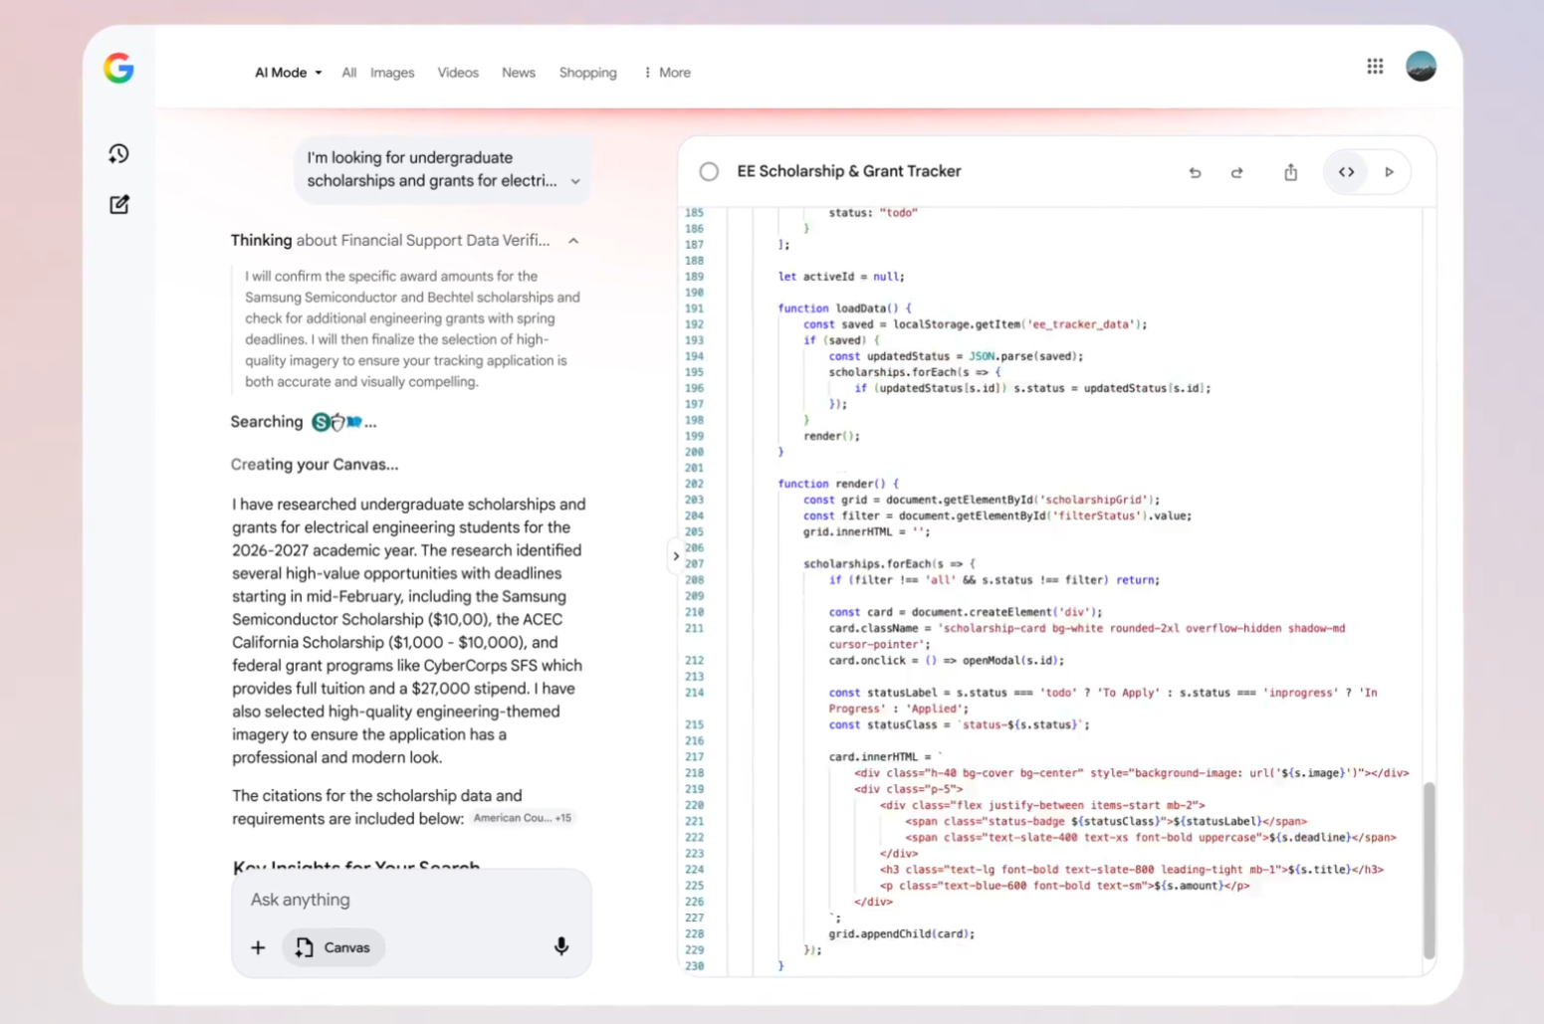The height and width of the screenshot is (1024, 1544).
Task: Click the Ask anything input field
Action: coord(398,900)
